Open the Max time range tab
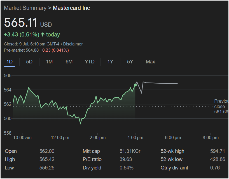229x179 pixels. 150,62
